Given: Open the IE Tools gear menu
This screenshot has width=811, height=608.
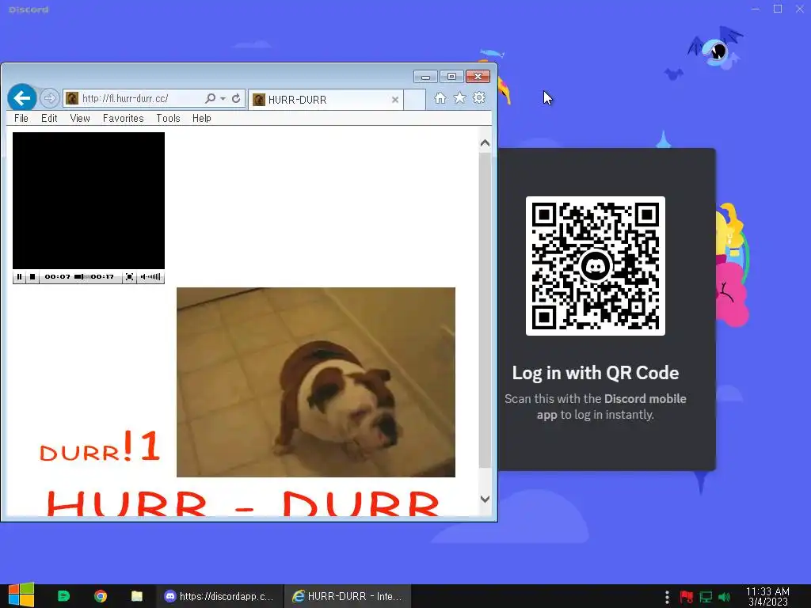Looking at the screenshot, I should pyautogui.click(x=479, y=98).
